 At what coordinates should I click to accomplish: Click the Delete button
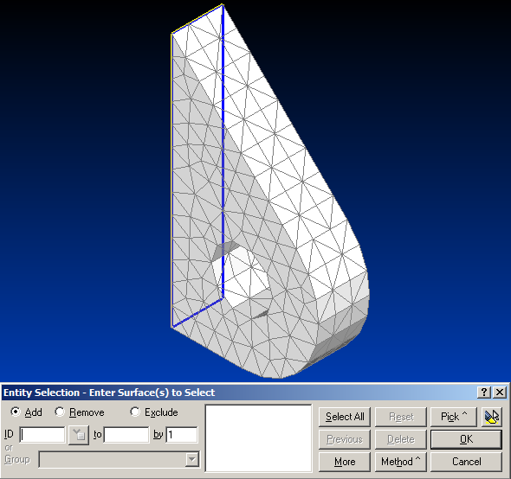[401, 439]
